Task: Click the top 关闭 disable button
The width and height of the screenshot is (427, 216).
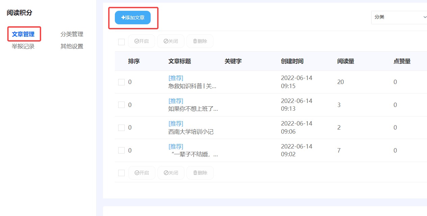Action: (x=171, y=41)
